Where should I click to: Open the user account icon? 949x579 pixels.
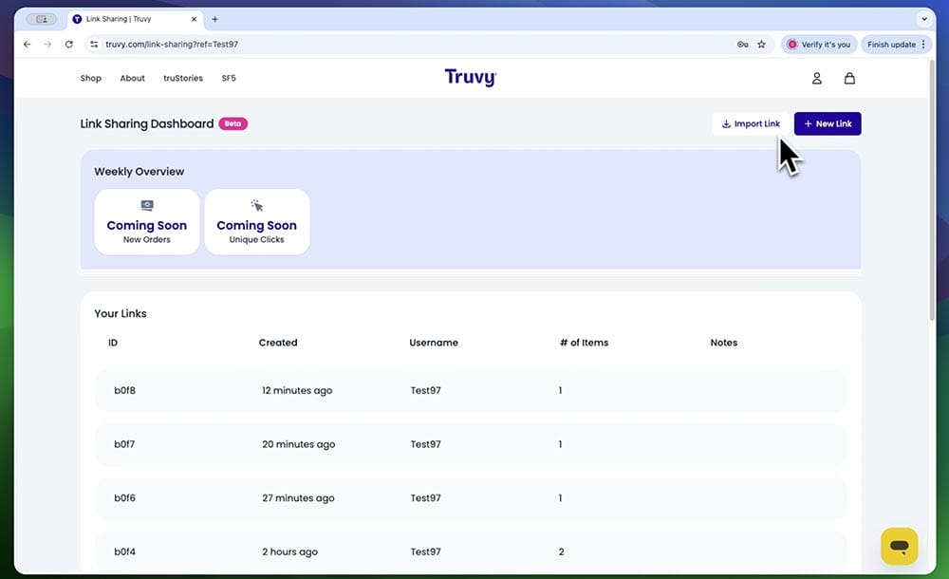coord(816,78)
